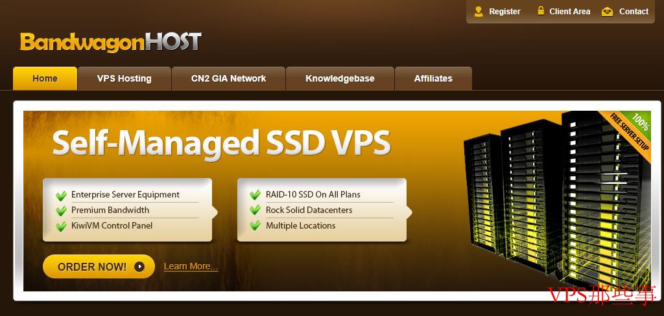Open the CN2 GIA Network tab
664x316 pixels.
[x=228, y=79]
